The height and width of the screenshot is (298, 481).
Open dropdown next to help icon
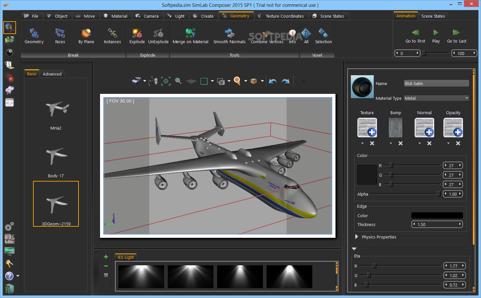18,276
